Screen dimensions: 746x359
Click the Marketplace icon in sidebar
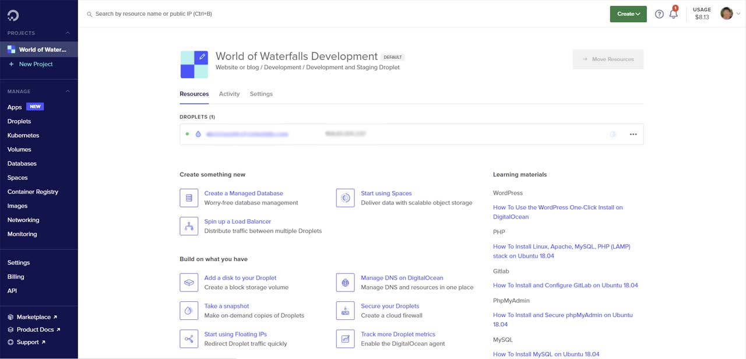click(x=10, y=317)
